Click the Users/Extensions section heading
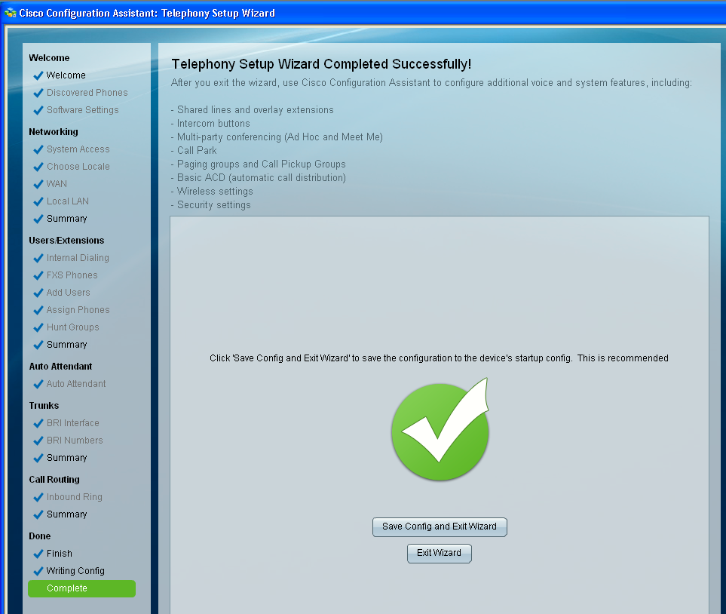 click(x=66, y=241)
